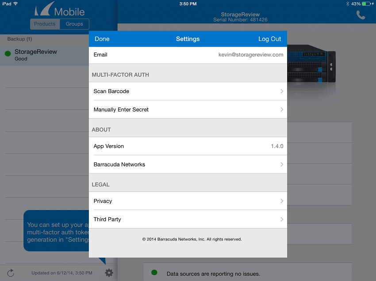
Task: Open the Privacy legal page
Action: 188,201
